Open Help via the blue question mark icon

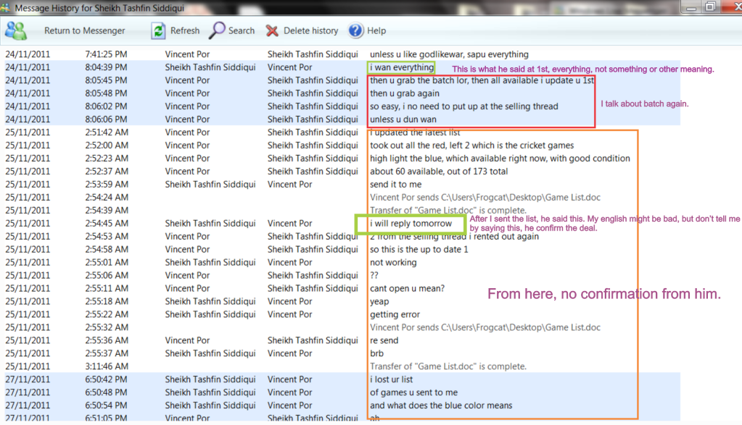pyautogui.click(x=355, y=30)
